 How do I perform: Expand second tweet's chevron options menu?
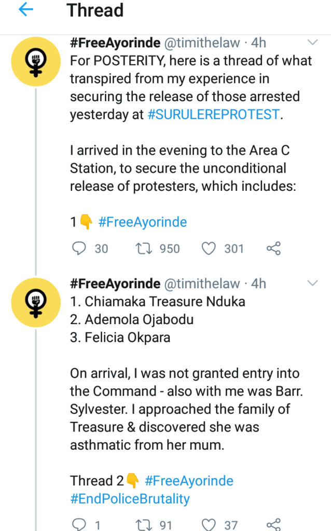[313, 283]
